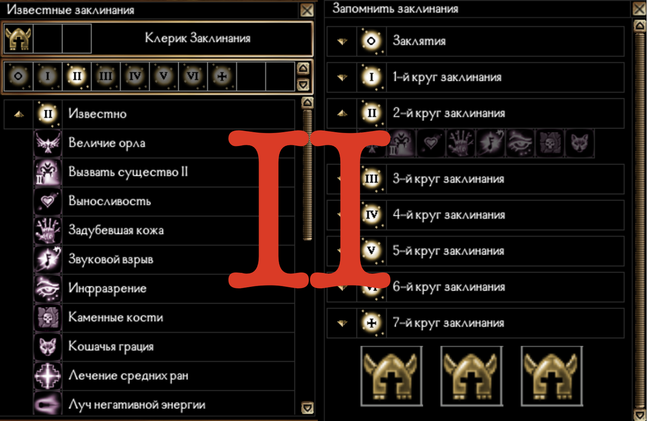Choose the Выносливость heart icon
The image size is (647, 421).
pyautogui.click(x=47, y=202)
